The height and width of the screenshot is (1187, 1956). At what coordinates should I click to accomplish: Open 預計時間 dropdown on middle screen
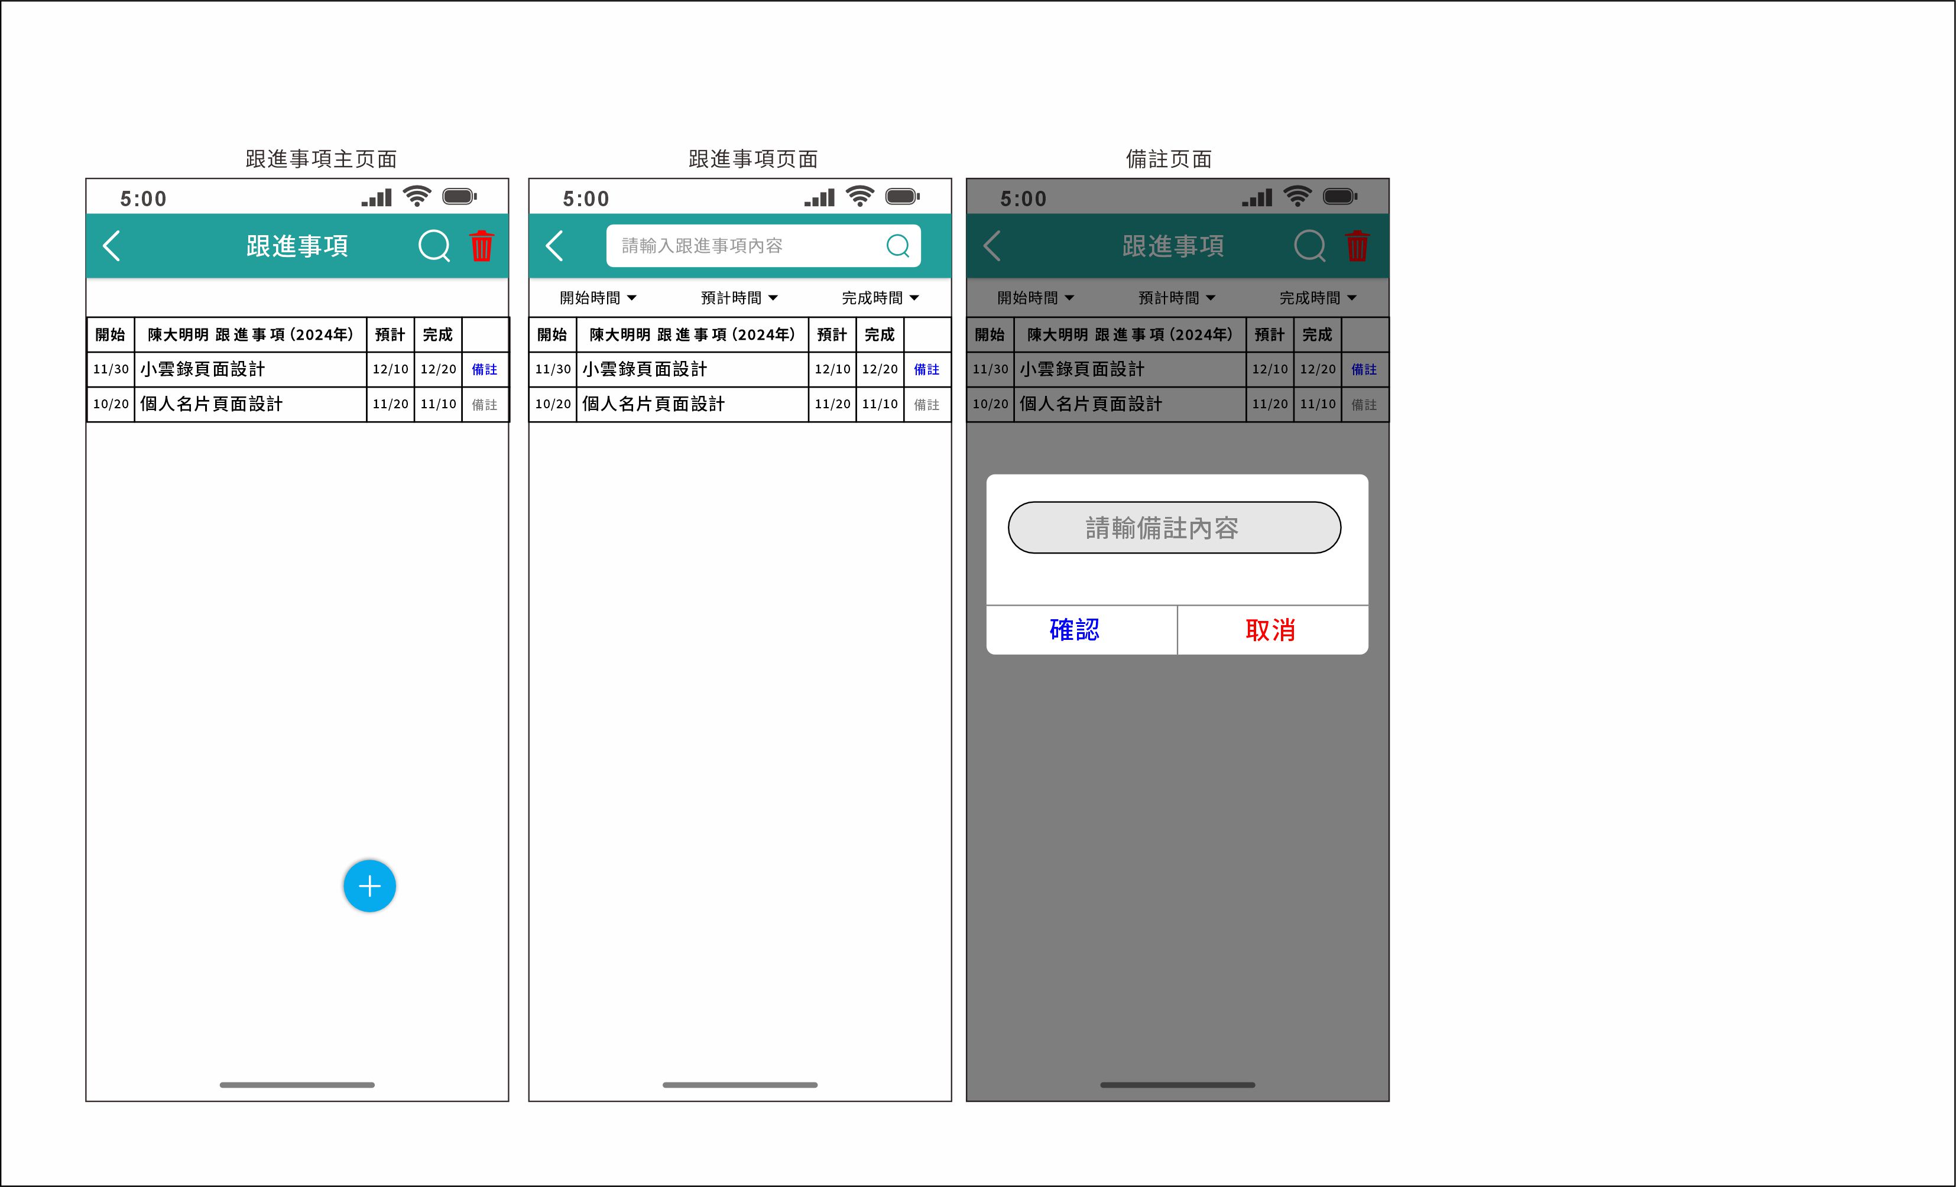[739, 298]
